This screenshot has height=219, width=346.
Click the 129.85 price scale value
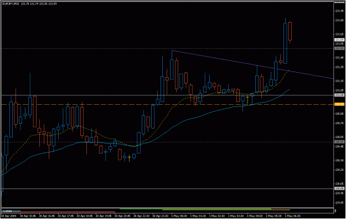point(339,202)
